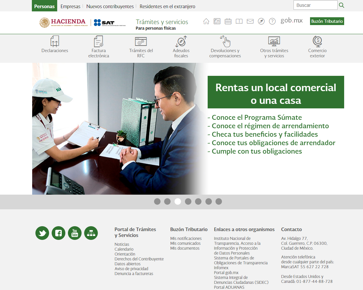Click the question mark help icon
Viewport: 363px width, 290px height.
point(272,21)
